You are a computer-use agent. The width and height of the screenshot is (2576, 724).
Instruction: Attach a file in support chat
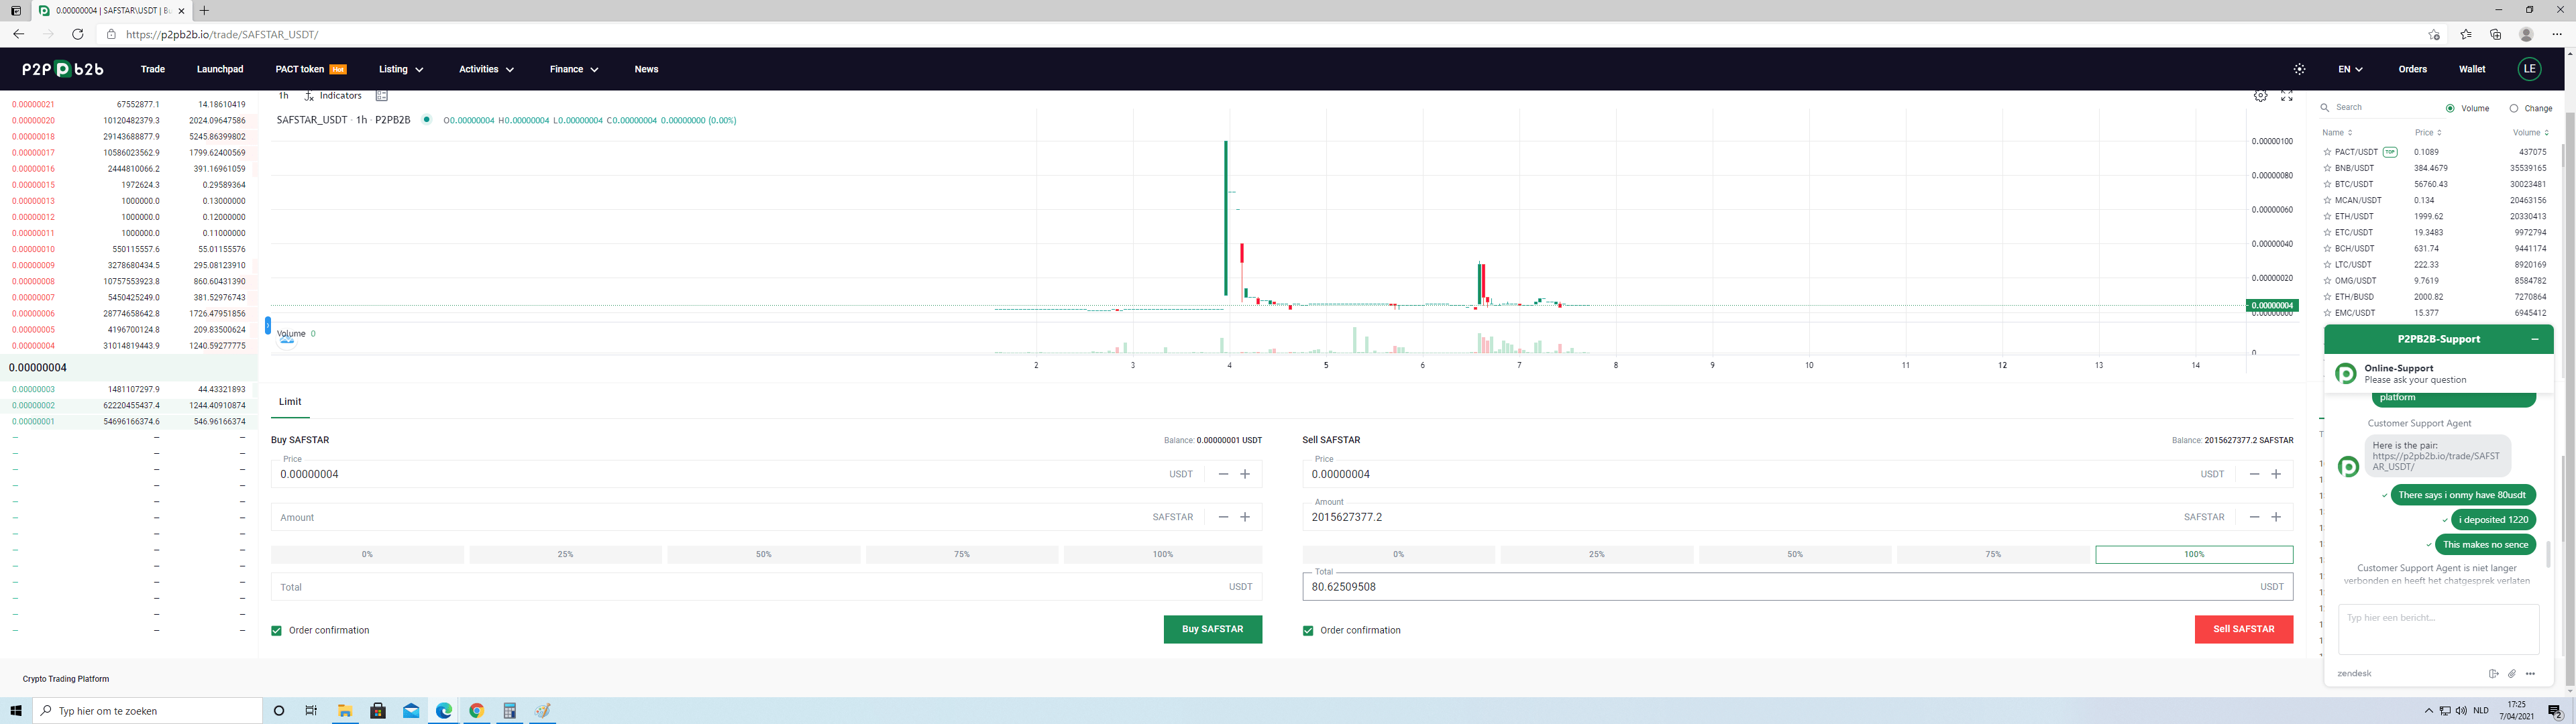pos(2512,674)
